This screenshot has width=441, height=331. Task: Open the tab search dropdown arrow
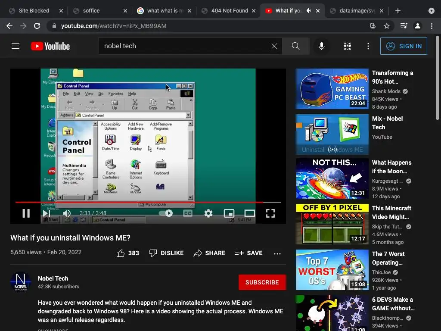(432, 11)
